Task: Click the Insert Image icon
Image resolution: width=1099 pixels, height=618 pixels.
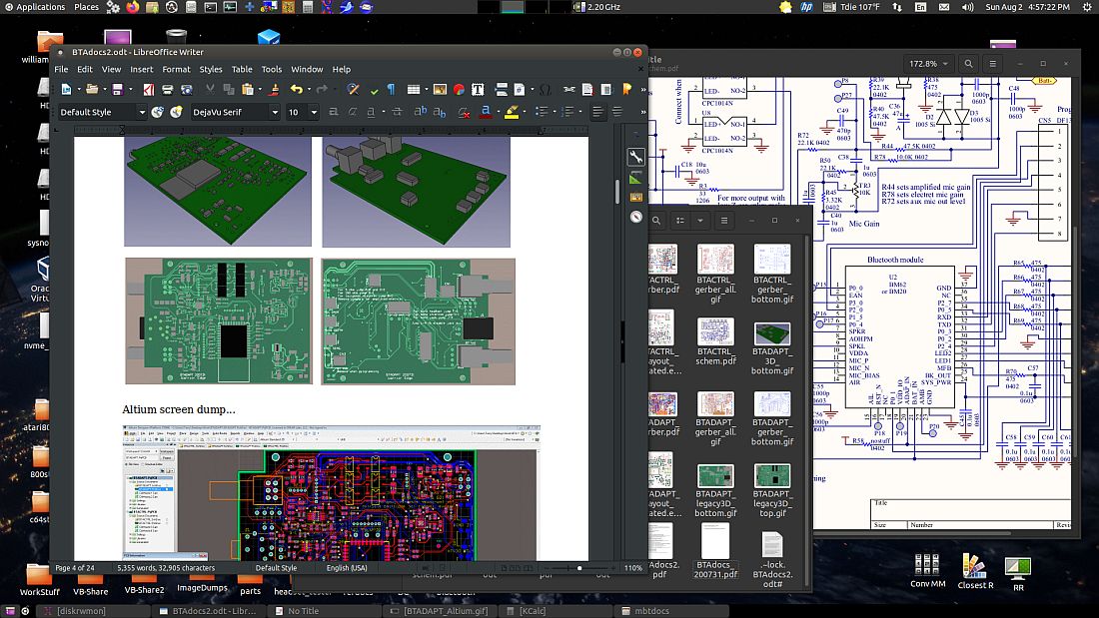Action: (x=440, y=89)
